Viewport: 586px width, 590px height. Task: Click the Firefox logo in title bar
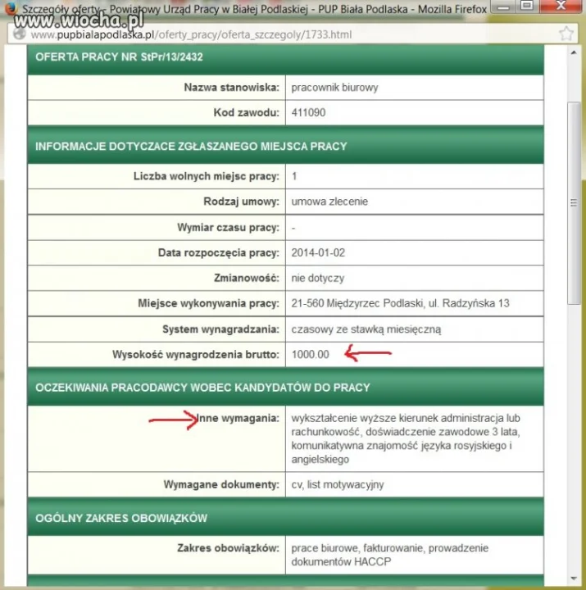[x=11, y=7]
